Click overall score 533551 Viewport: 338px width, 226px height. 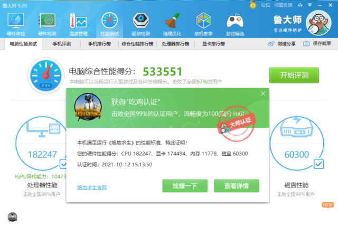pyautogui.click(x=163, y=72)
